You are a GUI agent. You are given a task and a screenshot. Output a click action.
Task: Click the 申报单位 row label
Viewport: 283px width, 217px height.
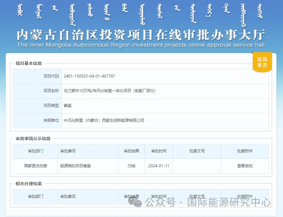point(51,120)
